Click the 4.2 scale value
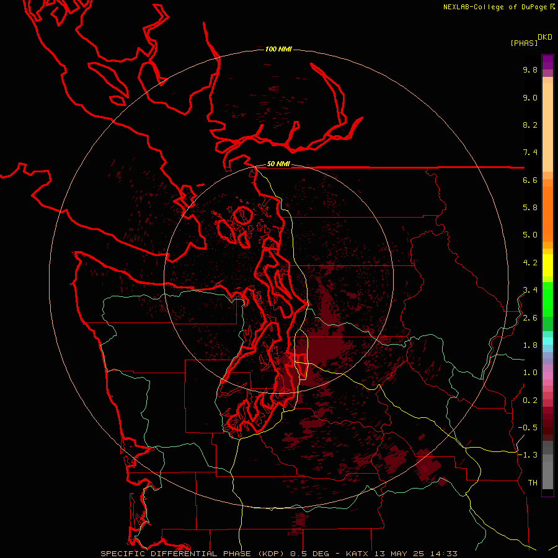This screenshot has height=558, width=558. pyautogui.click(x=530, y=263)
